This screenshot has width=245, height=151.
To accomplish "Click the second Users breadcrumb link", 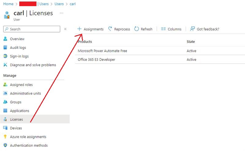I will point(59,4).
